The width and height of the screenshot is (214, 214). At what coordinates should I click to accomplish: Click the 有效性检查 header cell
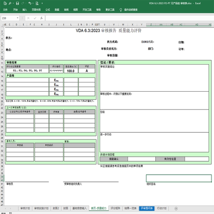coord(170,159)
